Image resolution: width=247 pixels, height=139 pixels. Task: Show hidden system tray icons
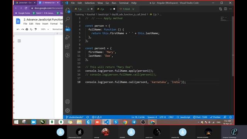(198, 122)
